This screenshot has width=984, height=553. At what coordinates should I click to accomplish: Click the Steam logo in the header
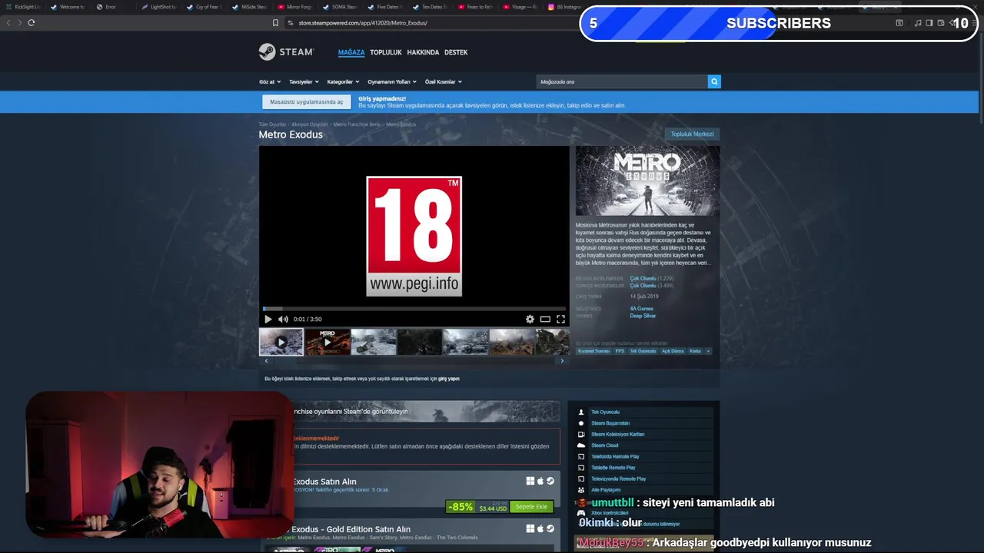[286, 51]
